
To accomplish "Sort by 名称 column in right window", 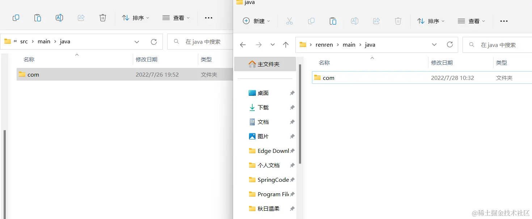I will 324,63.
